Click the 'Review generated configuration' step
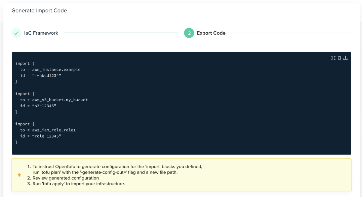Image resolution: width=362 pixels, height=197 pixels. coord(66,178)
